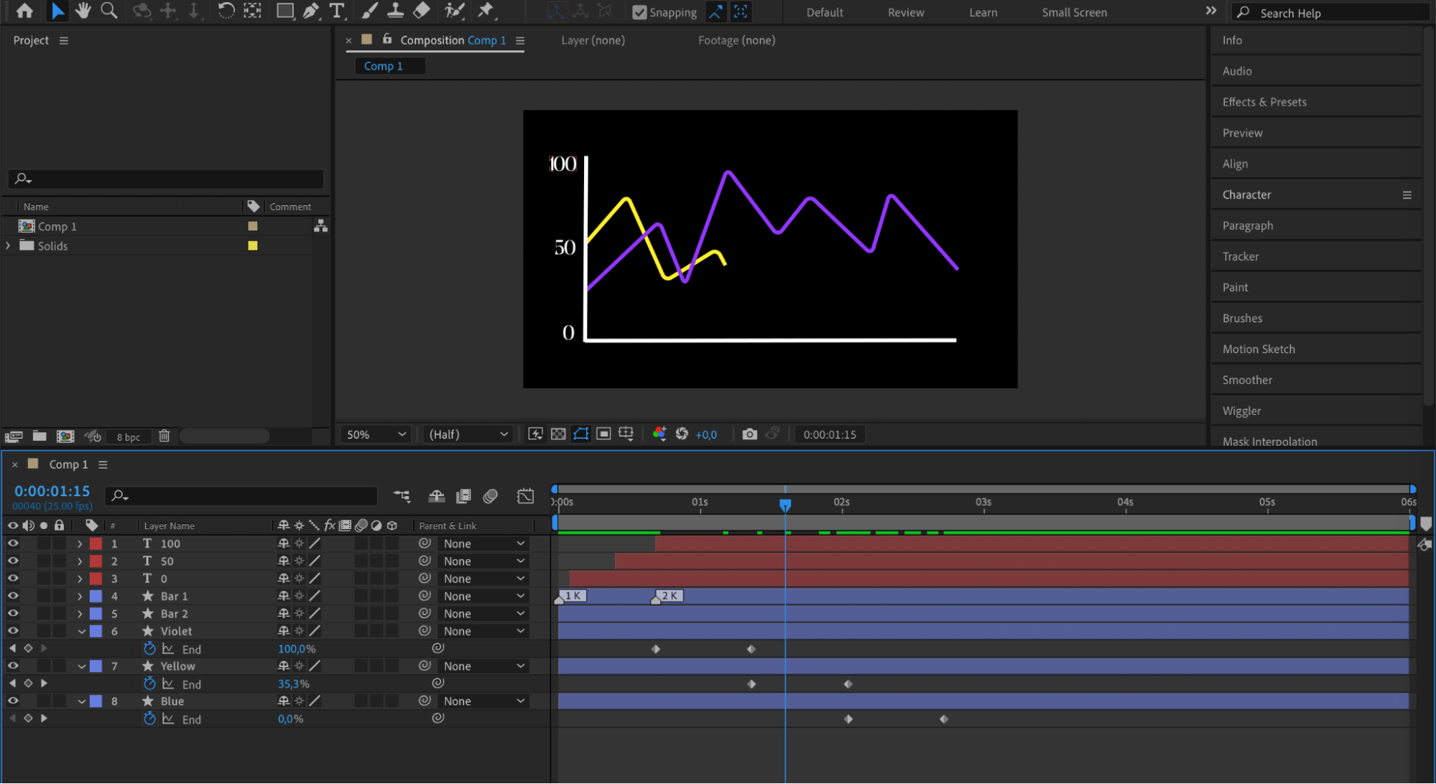Toggle the transparency grid icon
Viewport: 1436px width, 784px height.
(558, 434)
